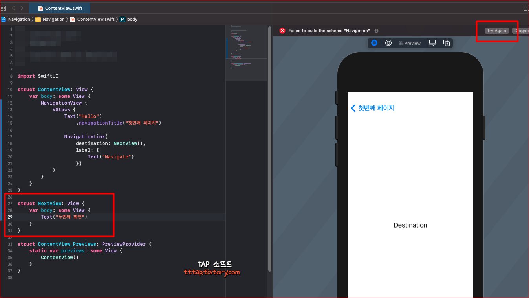Click line number 17 in the gutter
The width and height of the screenshot is (529, 298).
(x=10, y=137)
